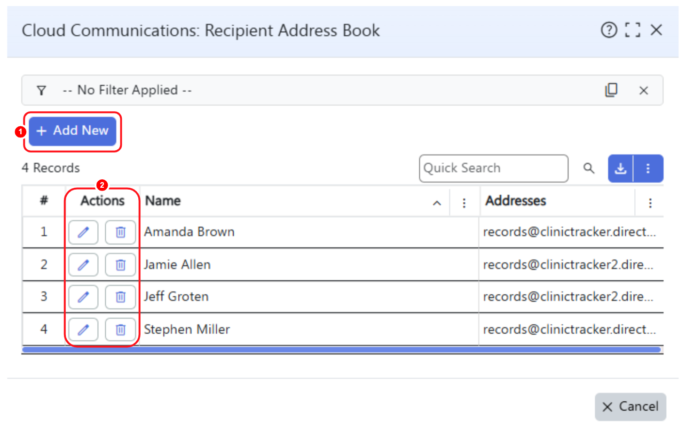The width and height of the screenshot is (686, 429).
Task: Focus the Quick Search field
Action: pyautogui.click(x=494, y=168)
